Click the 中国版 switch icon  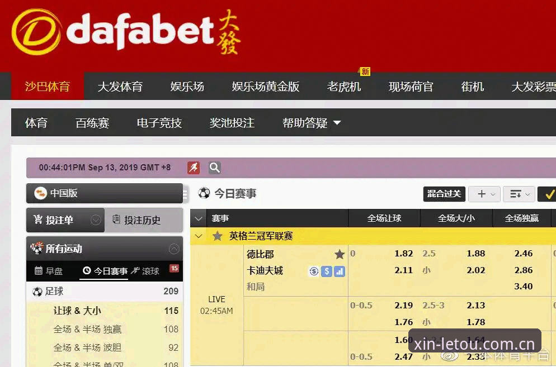point(40,193)
